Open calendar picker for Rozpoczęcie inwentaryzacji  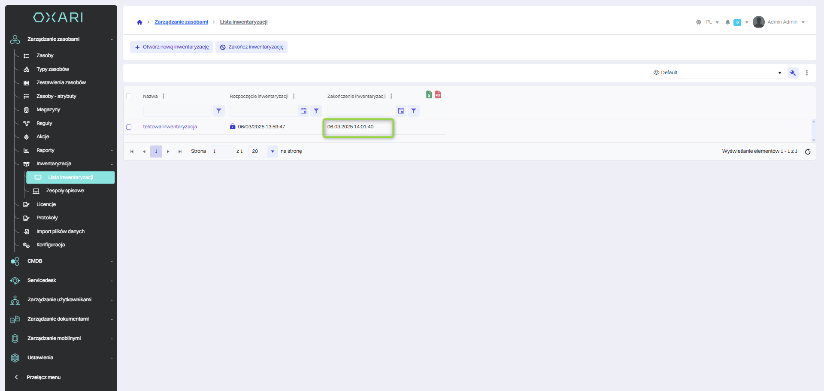pos(303,111)
